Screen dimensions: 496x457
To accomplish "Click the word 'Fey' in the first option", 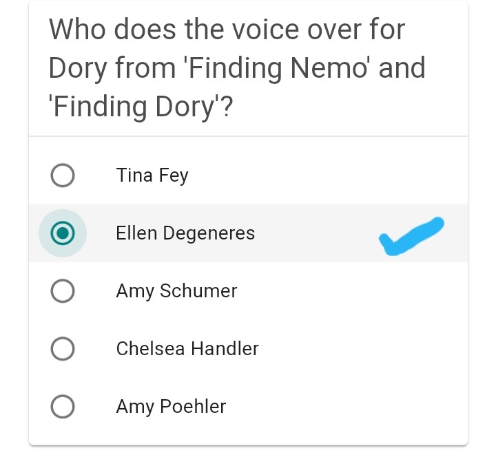I will 174,176.
